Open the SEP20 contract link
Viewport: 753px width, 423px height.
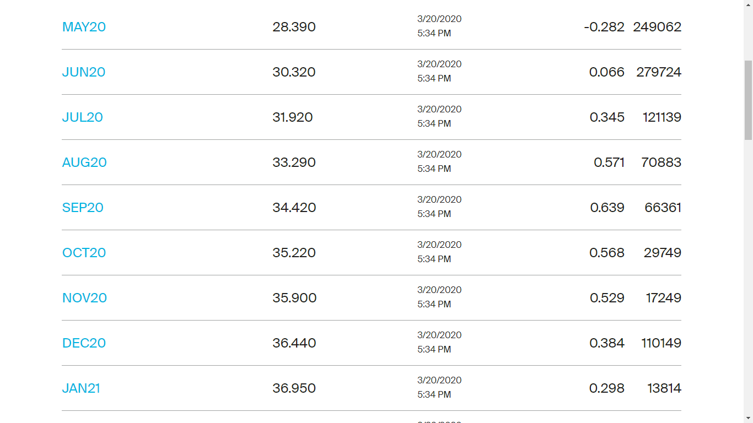(83, 208)
